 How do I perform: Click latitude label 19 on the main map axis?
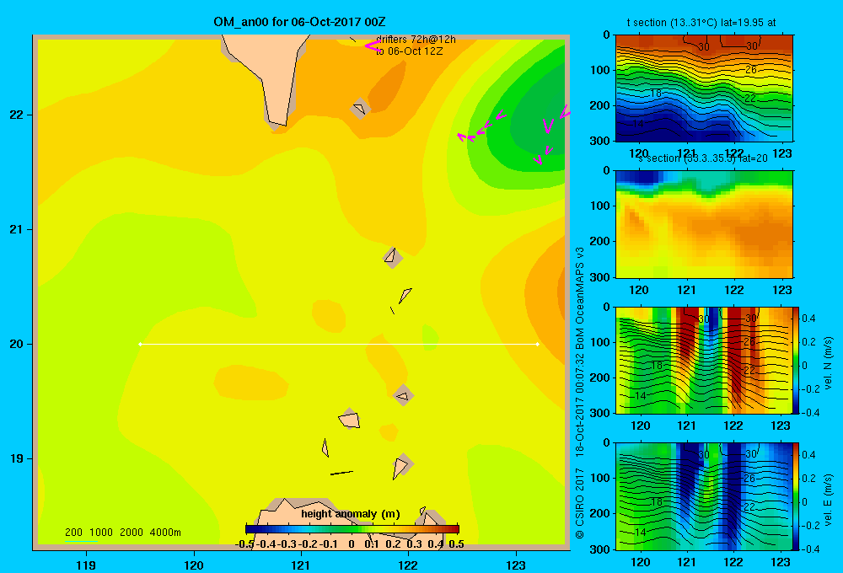(16, 458)
